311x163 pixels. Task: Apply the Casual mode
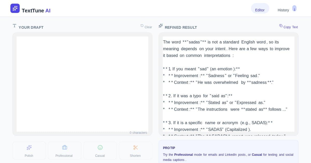100,151
